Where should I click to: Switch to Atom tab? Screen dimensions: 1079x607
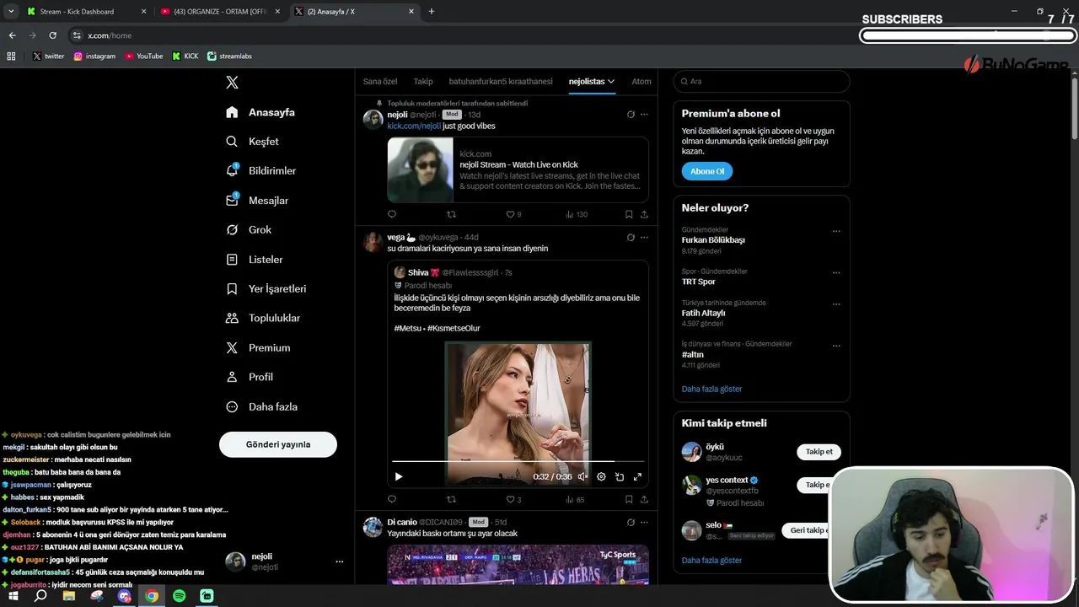coord(641,82)
